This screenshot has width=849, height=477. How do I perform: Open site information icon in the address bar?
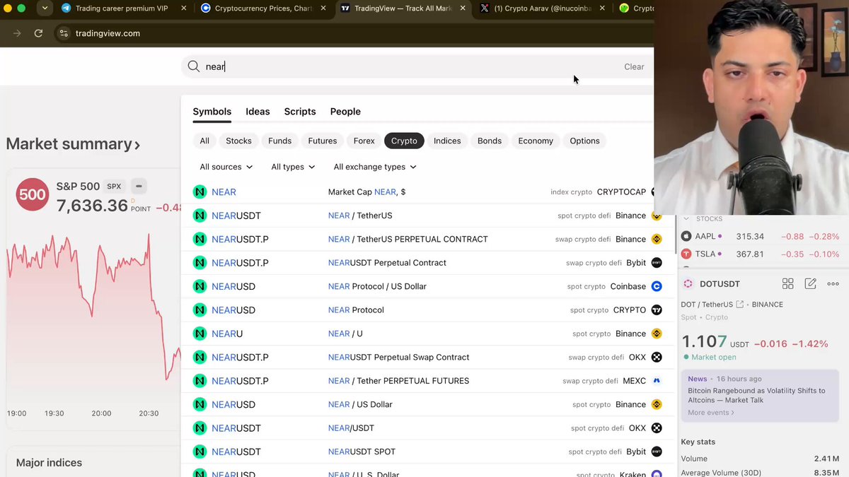[64, 33]
